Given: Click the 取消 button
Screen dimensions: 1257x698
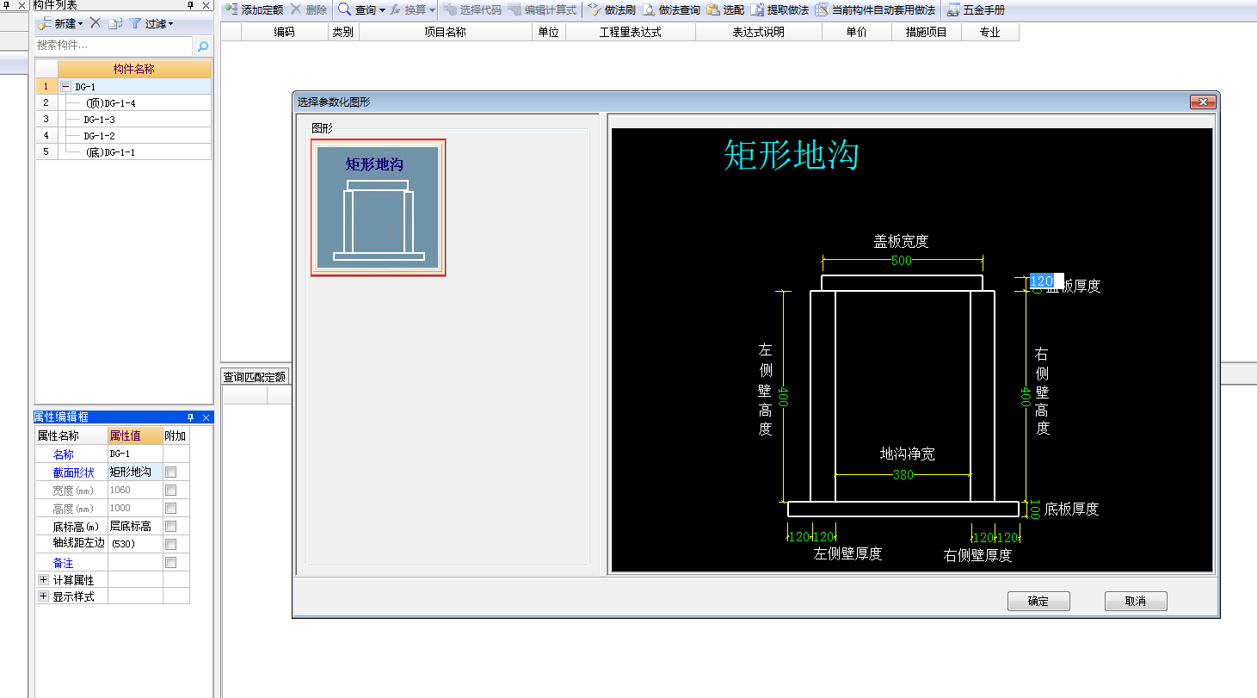Looking at the screenshot, I should click(x=1136, y=602).
